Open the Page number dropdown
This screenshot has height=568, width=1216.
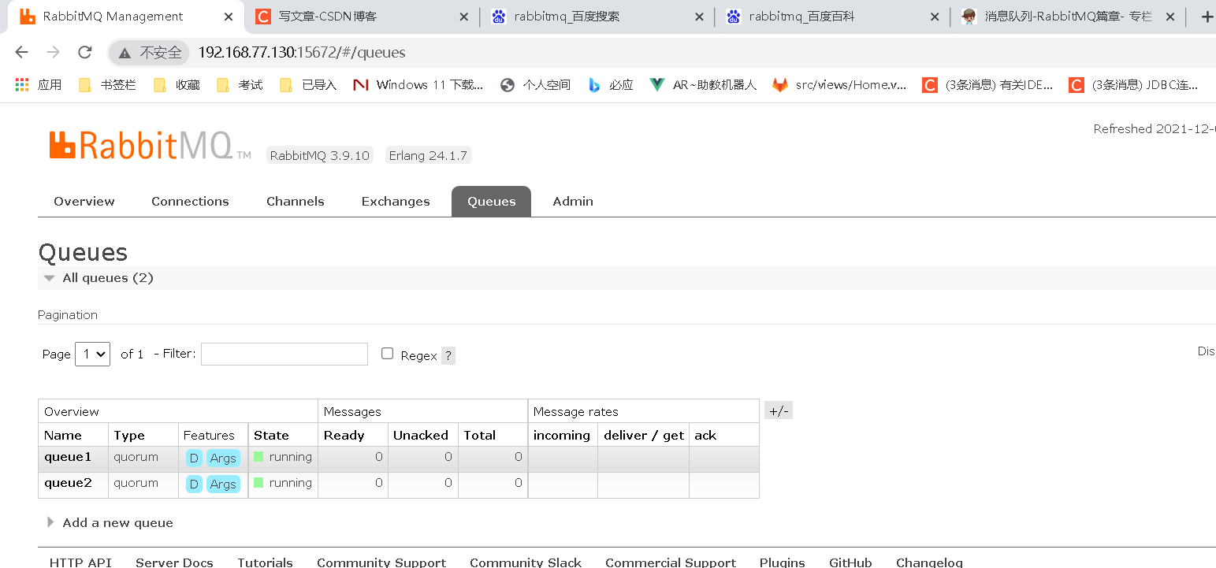pos(92,354)
